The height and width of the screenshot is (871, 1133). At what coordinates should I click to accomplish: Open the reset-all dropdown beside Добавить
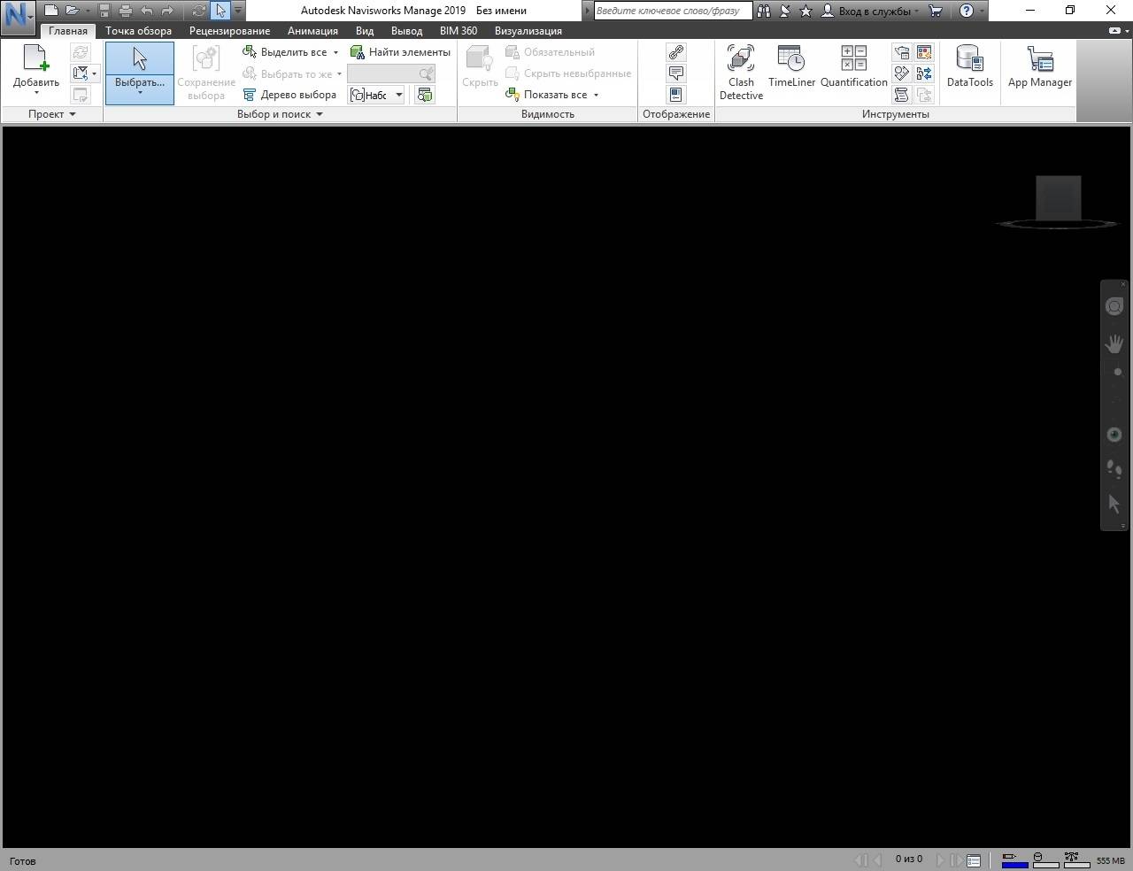pyautogui.click(x=85, y=73)
